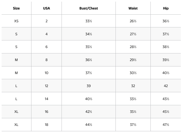
Task: Click the 33½ bust value
Action: (89, 21)
